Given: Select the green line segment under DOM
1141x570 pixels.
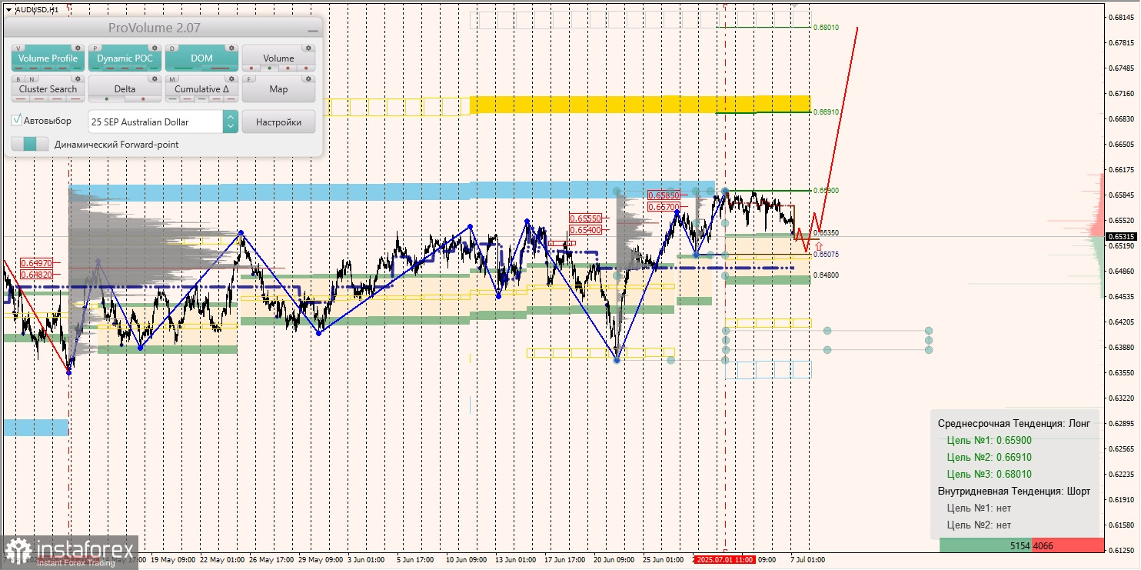Looking at the screenshot, I should (x=184, y=68).
